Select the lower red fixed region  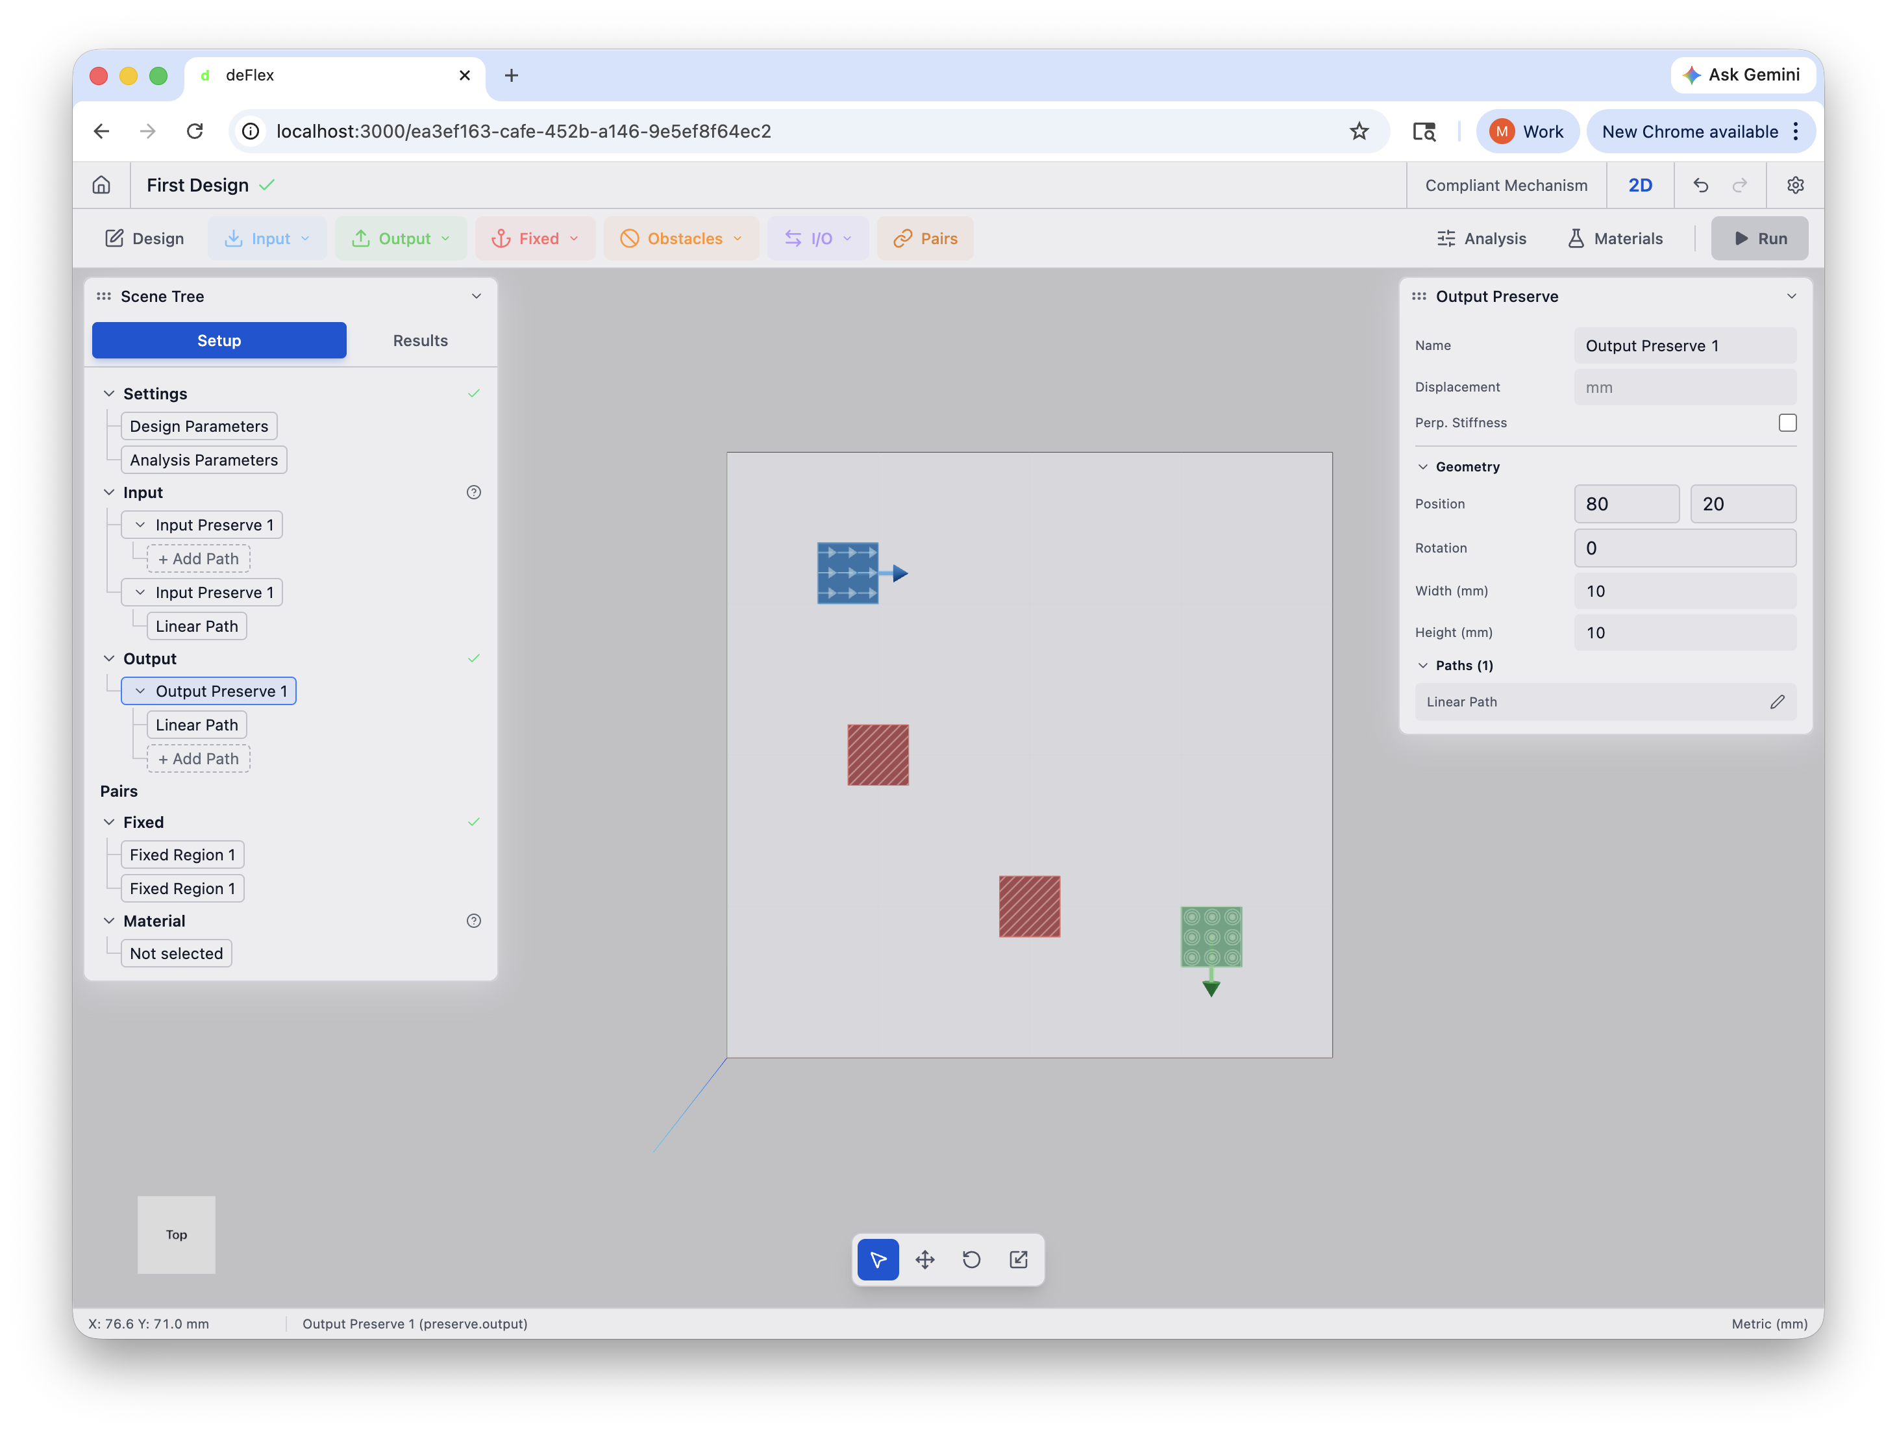coord(1029,906)
